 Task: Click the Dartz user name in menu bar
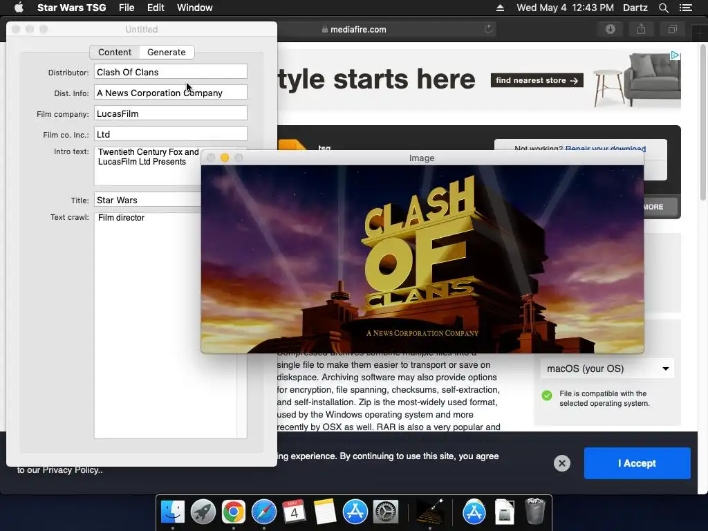tap(635, 8)
